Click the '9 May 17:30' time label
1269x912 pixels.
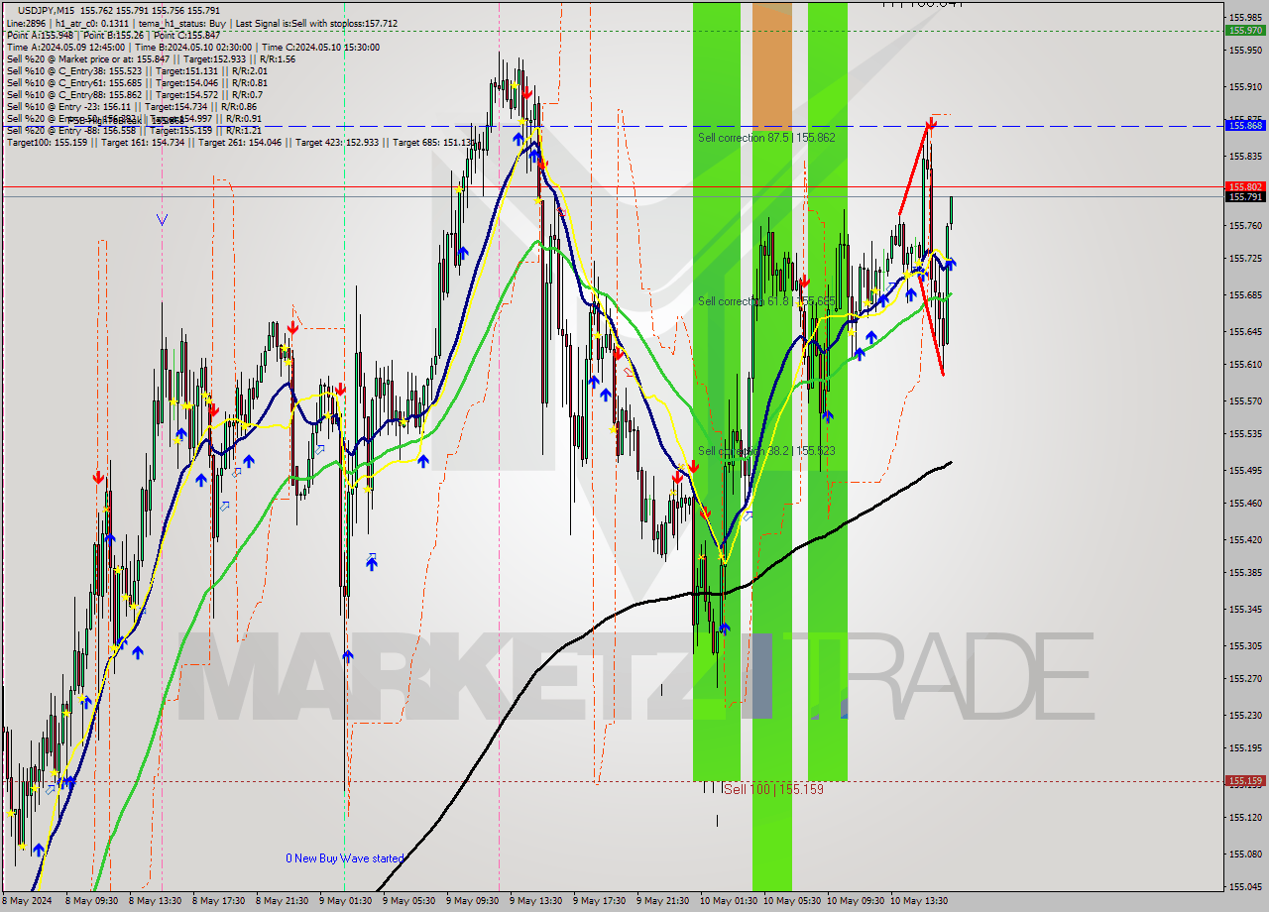[600, 901]
